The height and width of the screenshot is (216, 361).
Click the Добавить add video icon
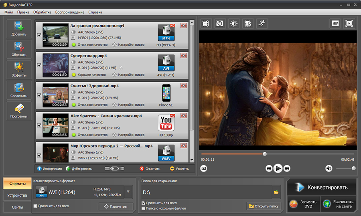(x=19, y=28)
